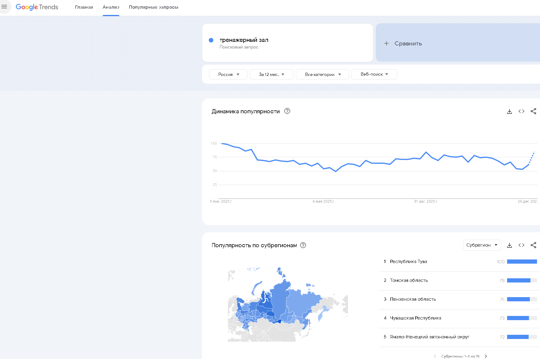This screenshot has height=359, width=540.
Task: Open help for Популярность по субрегионам
Action: (x=303, y=245)
